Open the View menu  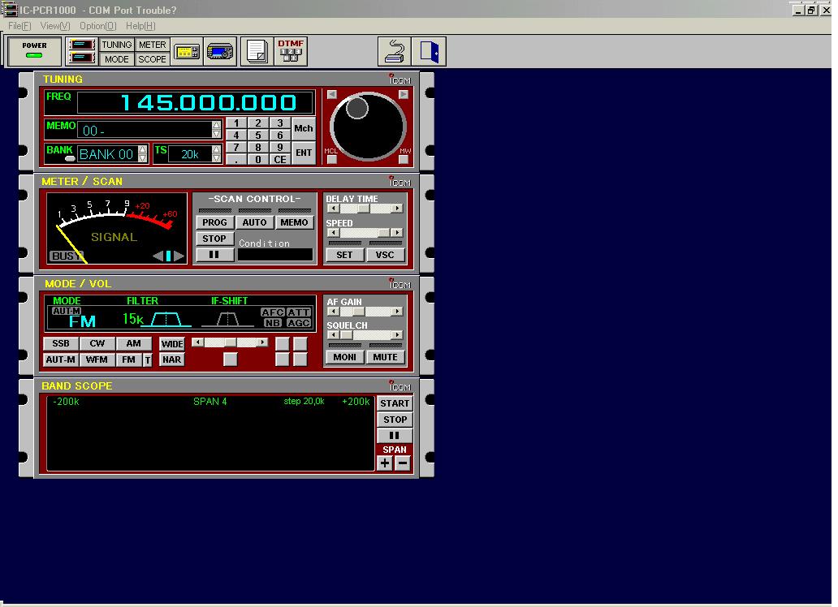click(55, 26)
